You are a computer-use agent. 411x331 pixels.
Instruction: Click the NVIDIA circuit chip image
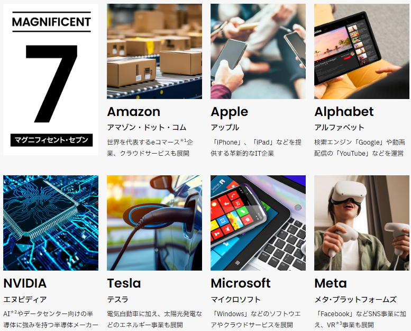pos(51,223)
